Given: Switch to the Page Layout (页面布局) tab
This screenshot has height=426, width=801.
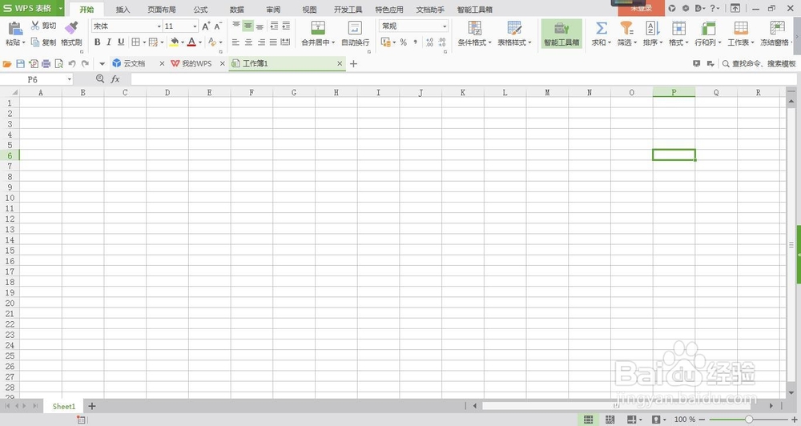Looking at the screenshot, I should click(x=162, y=9).
